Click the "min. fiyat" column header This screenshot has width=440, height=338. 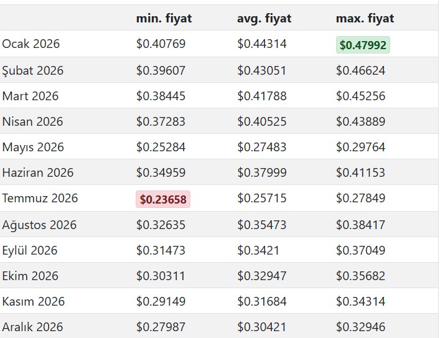coord(164,19)
